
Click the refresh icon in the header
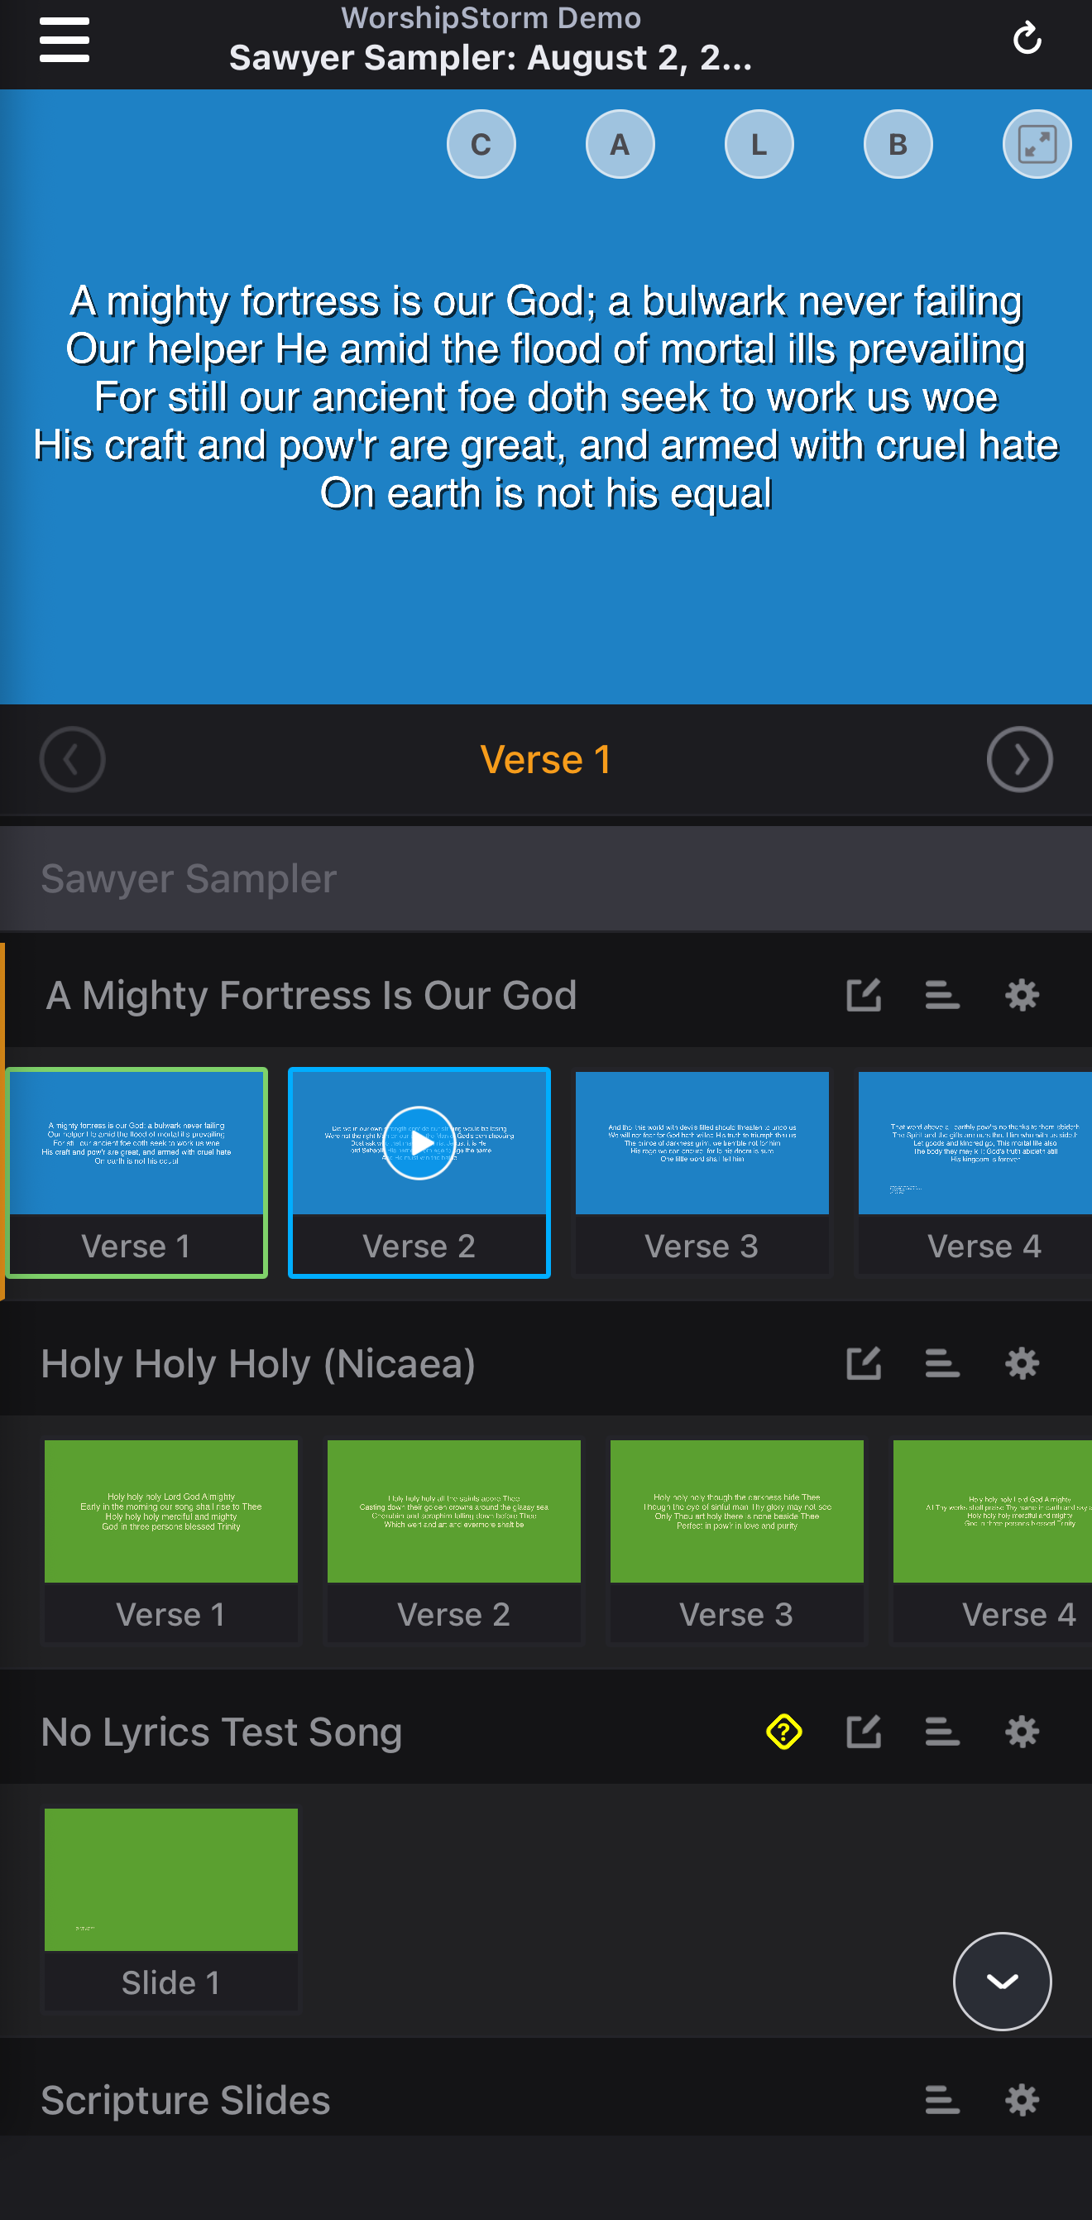1027,39
